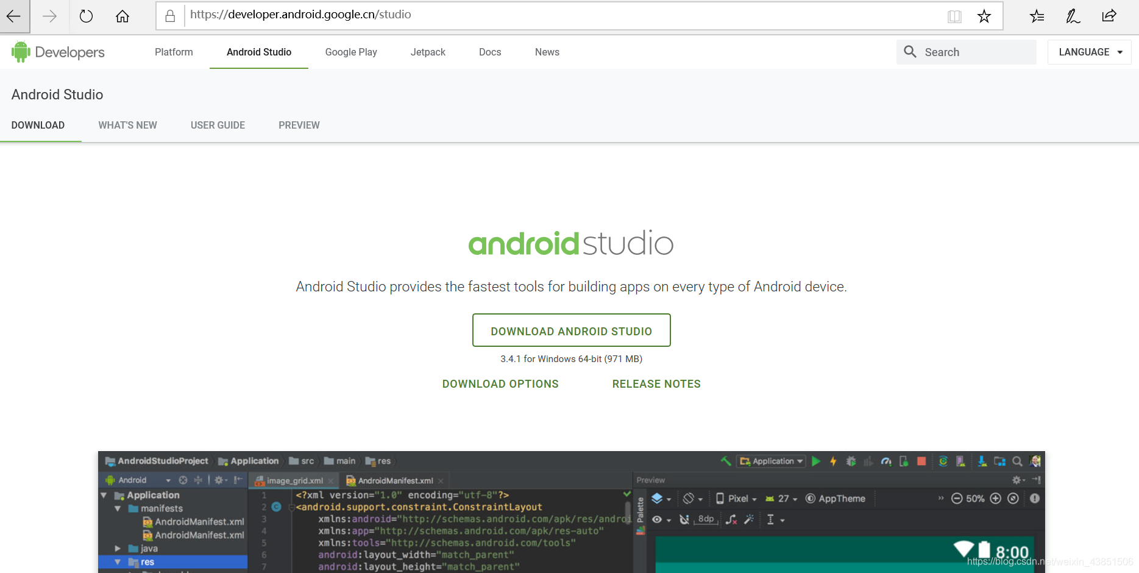Open the browser home page icon
The width and height of the screenshot is (1139, 573).
click(122, 16)
